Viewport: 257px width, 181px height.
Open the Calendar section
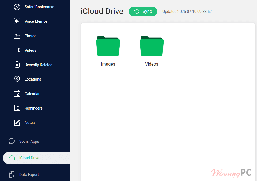tap(32, 94)
